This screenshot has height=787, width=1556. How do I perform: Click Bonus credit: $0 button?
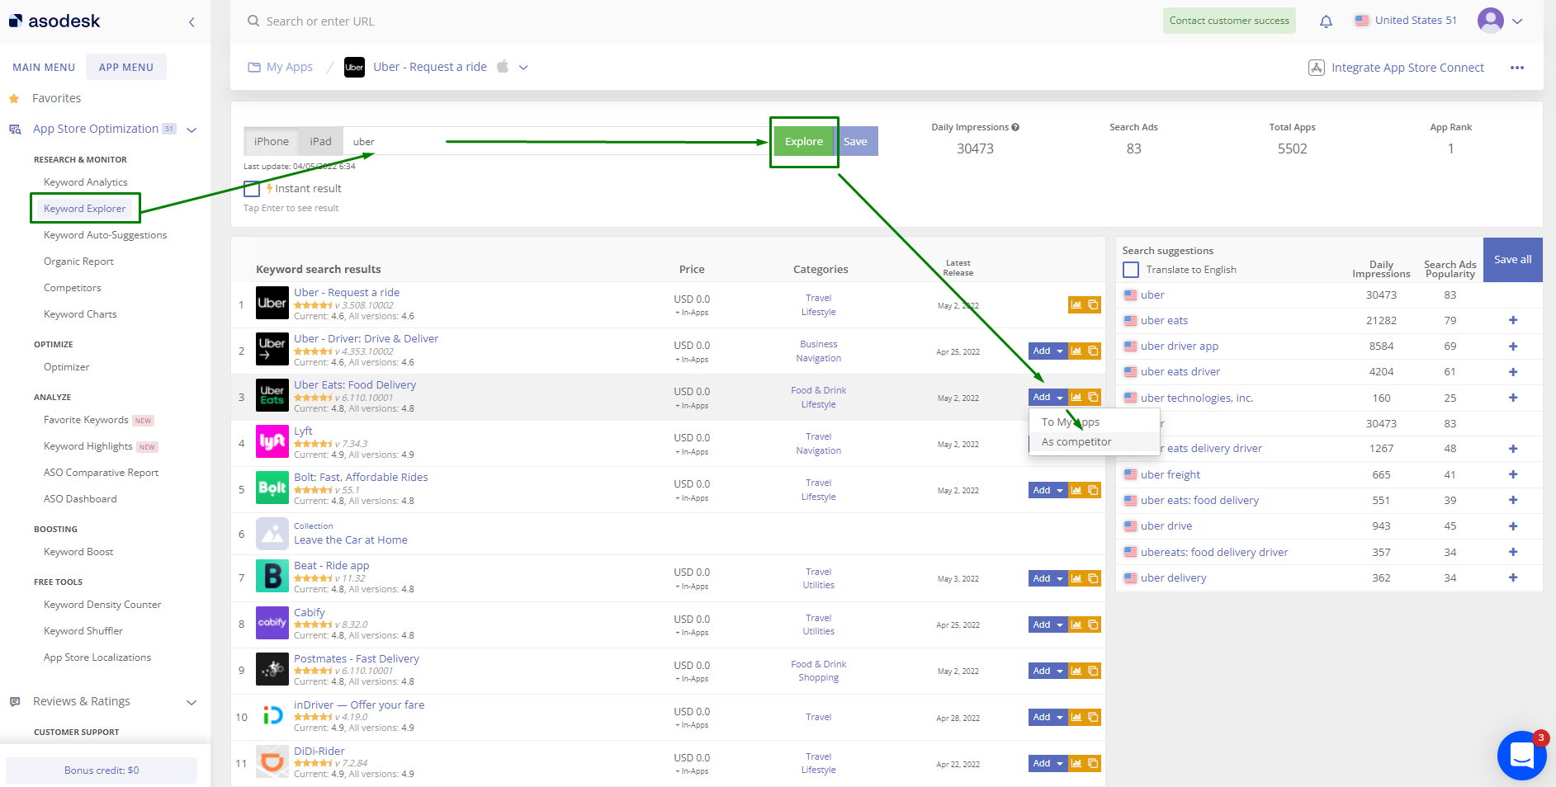point(102,771)
